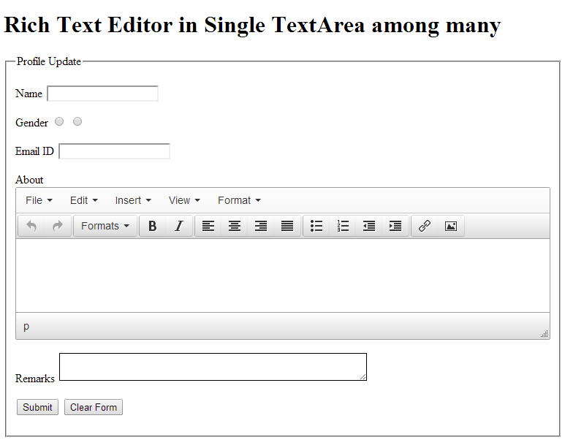Image resolution: width=565 pixels, height=448 pixels.
Task: Click inside the About editor body
Action: click(283, 276)
